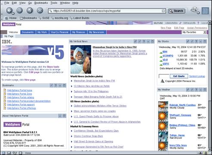Click the browser Back arrow button
212x155 pixels.
[x=9, y=10]
